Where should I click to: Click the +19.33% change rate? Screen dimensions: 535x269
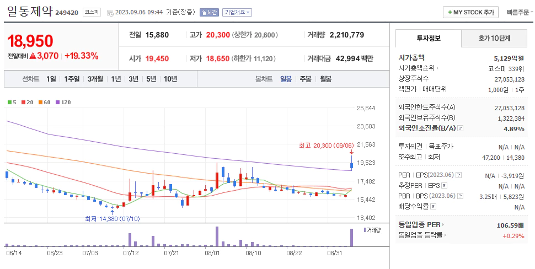[82, 56]
